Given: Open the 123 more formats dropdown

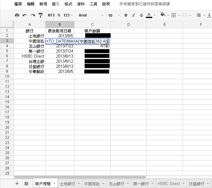Looking at the screenshot, I should coord(68,15).
